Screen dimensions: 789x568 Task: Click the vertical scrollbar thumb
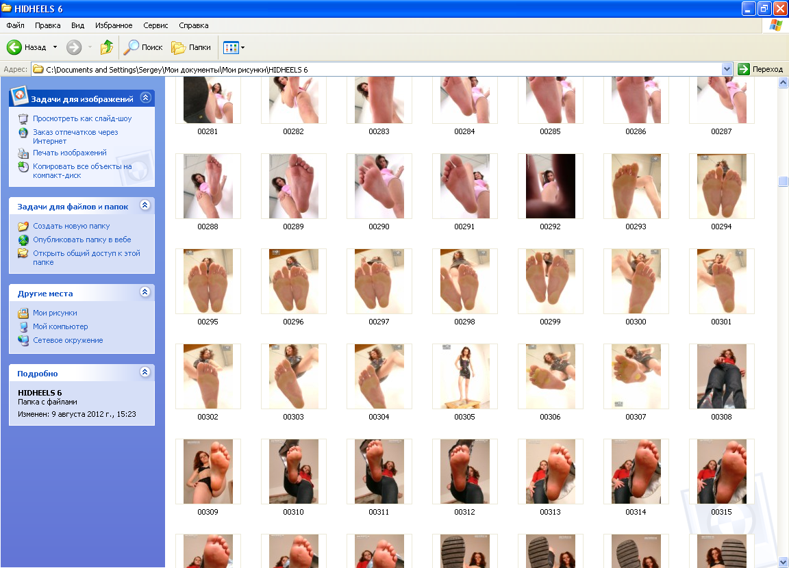[x=783, y=181]
